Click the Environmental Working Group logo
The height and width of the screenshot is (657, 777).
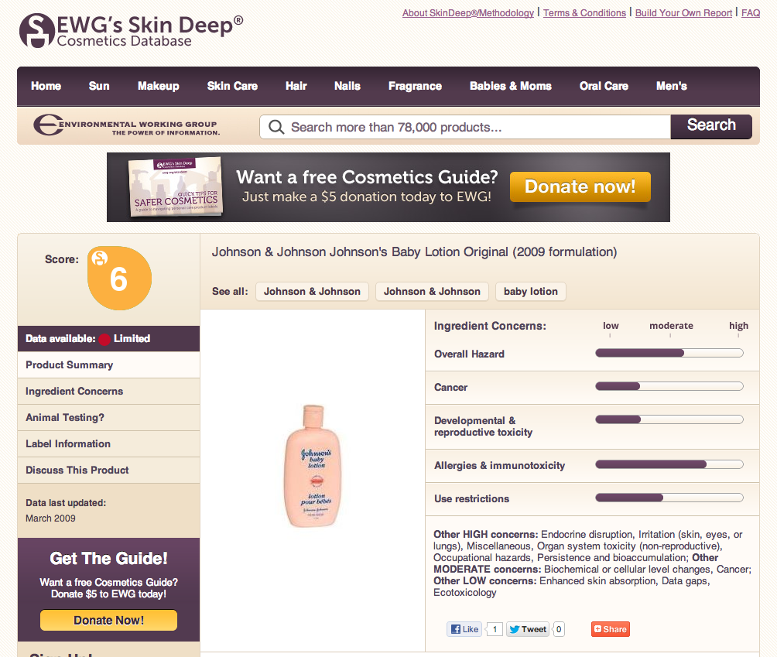[x=126, y=125]
